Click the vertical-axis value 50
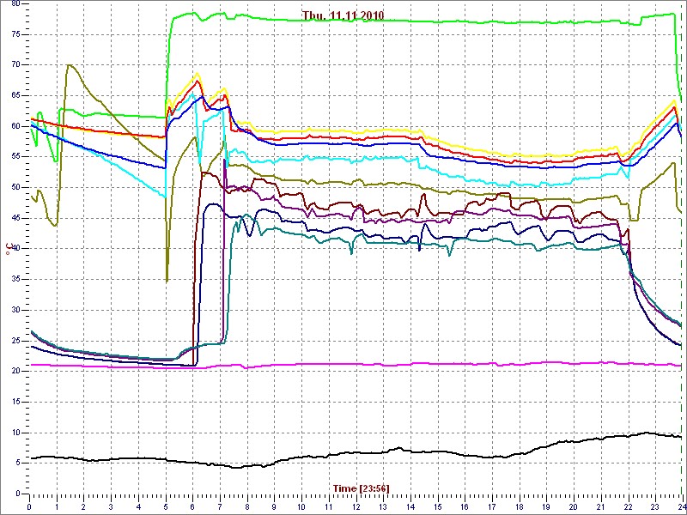 14,187
